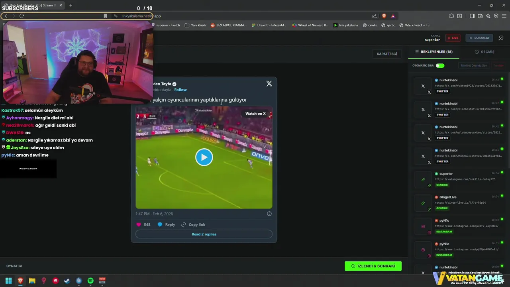Bookmark this page via address bar icon
Image resolution: width=510 pixels, height=287 pixels.
pos(105,16)
